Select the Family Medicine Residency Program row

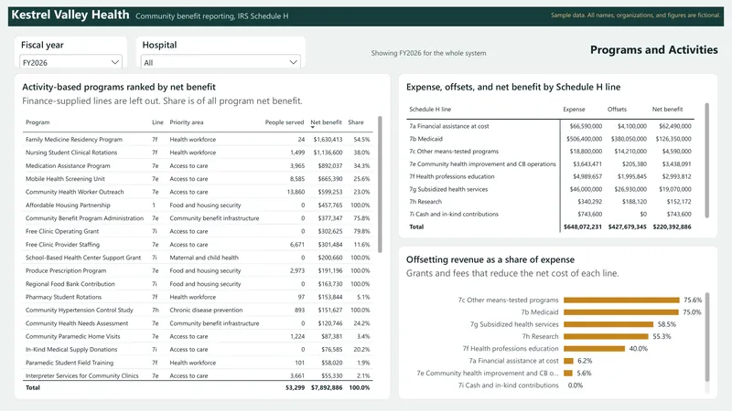[x=199, y=140]
